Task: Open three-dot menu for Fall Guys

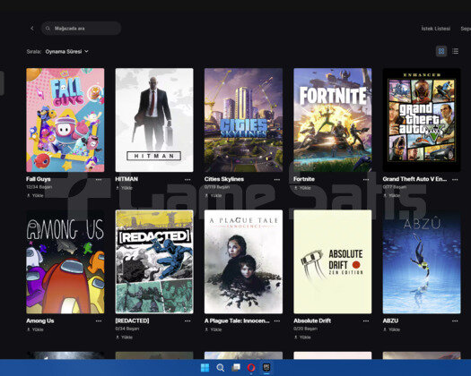Action: click(x=99, y=180)
